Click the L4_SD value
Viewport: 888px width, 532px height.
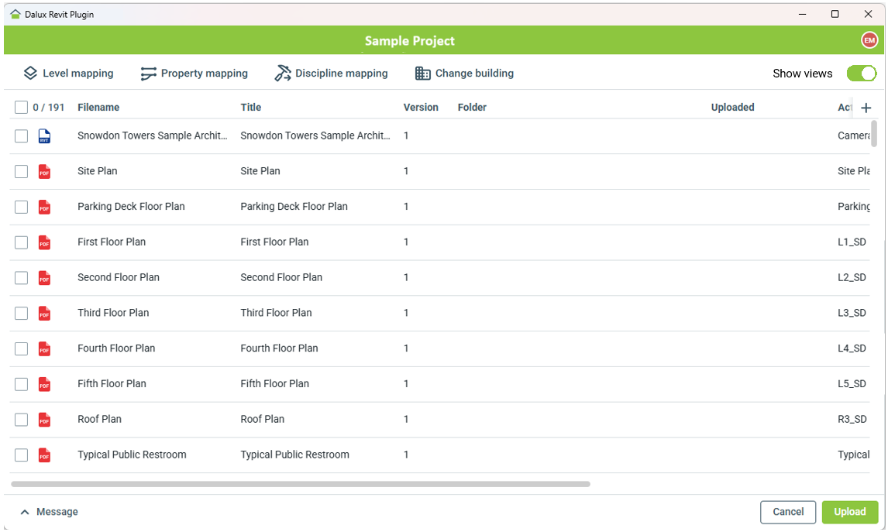(x=852, y=348)
